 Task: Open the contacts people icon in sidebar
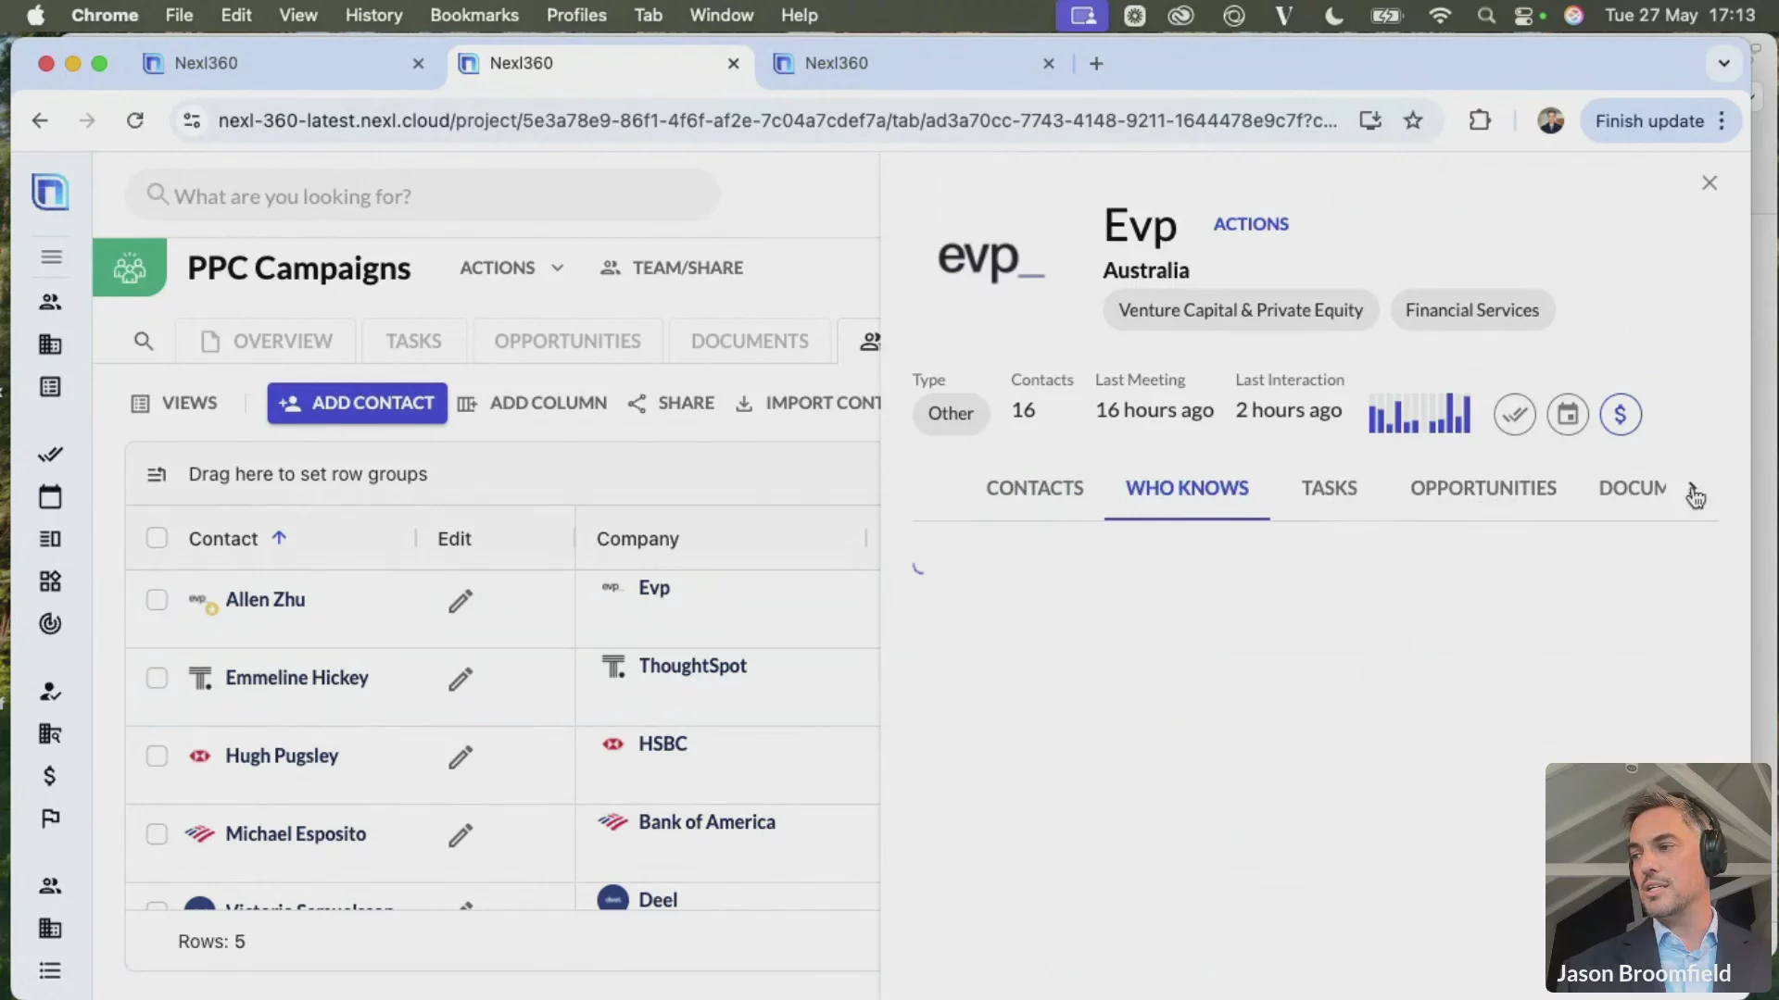point(50,302)
